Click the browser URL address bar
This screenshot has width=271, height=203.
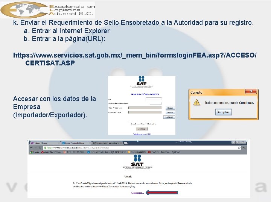140,148
